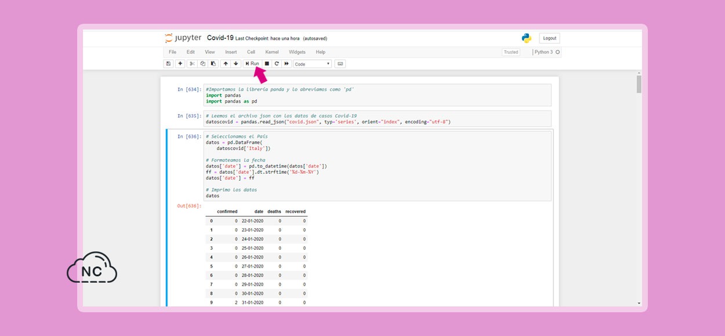Move selected cell down arrow
Image resolution: width=725 pixels, height=336 pixels.
click(x=236, y=64)
